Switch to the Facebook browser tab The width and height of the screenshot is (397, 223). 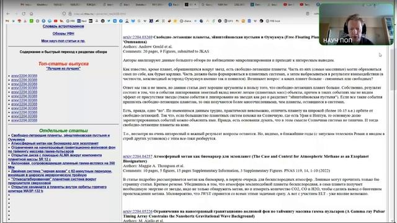coord(174,4)
